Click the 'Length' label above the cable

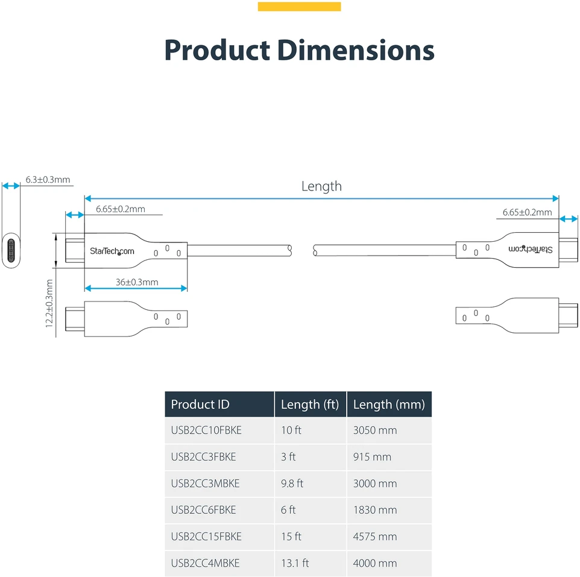click(321, 186)
